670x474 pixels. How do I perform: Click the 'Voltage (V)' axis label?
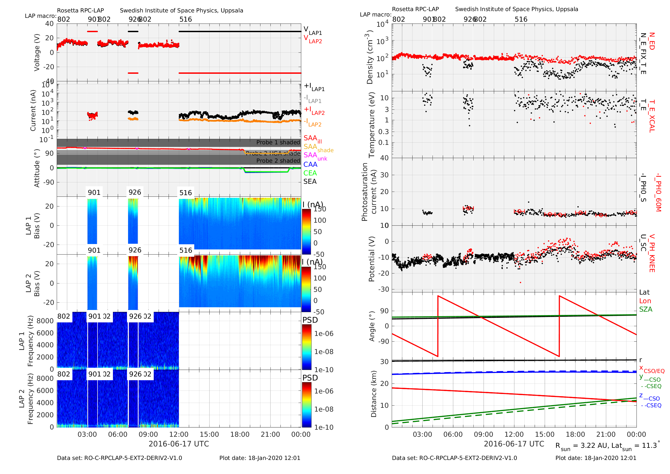37,52
